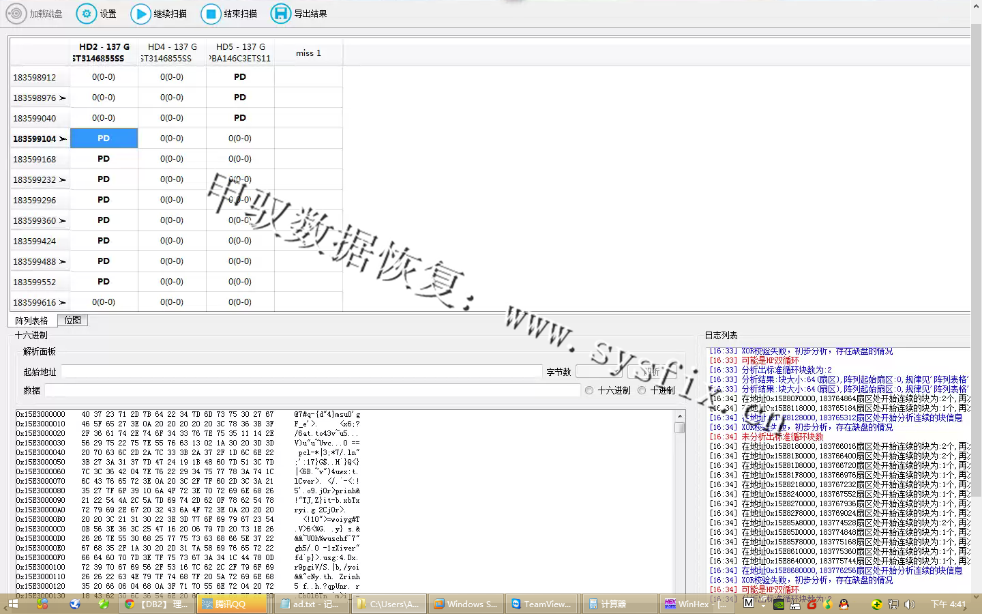Click HD2 PD cell in row 183599168
Screen dimensions: 982x614
(104, 158)
